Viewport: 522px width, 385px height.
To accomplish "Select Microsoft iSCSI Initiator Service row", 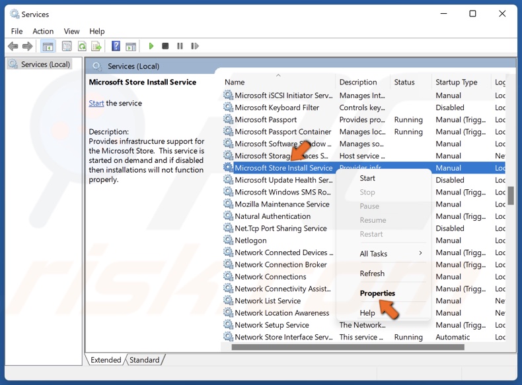I will click(x=363, y=96).
